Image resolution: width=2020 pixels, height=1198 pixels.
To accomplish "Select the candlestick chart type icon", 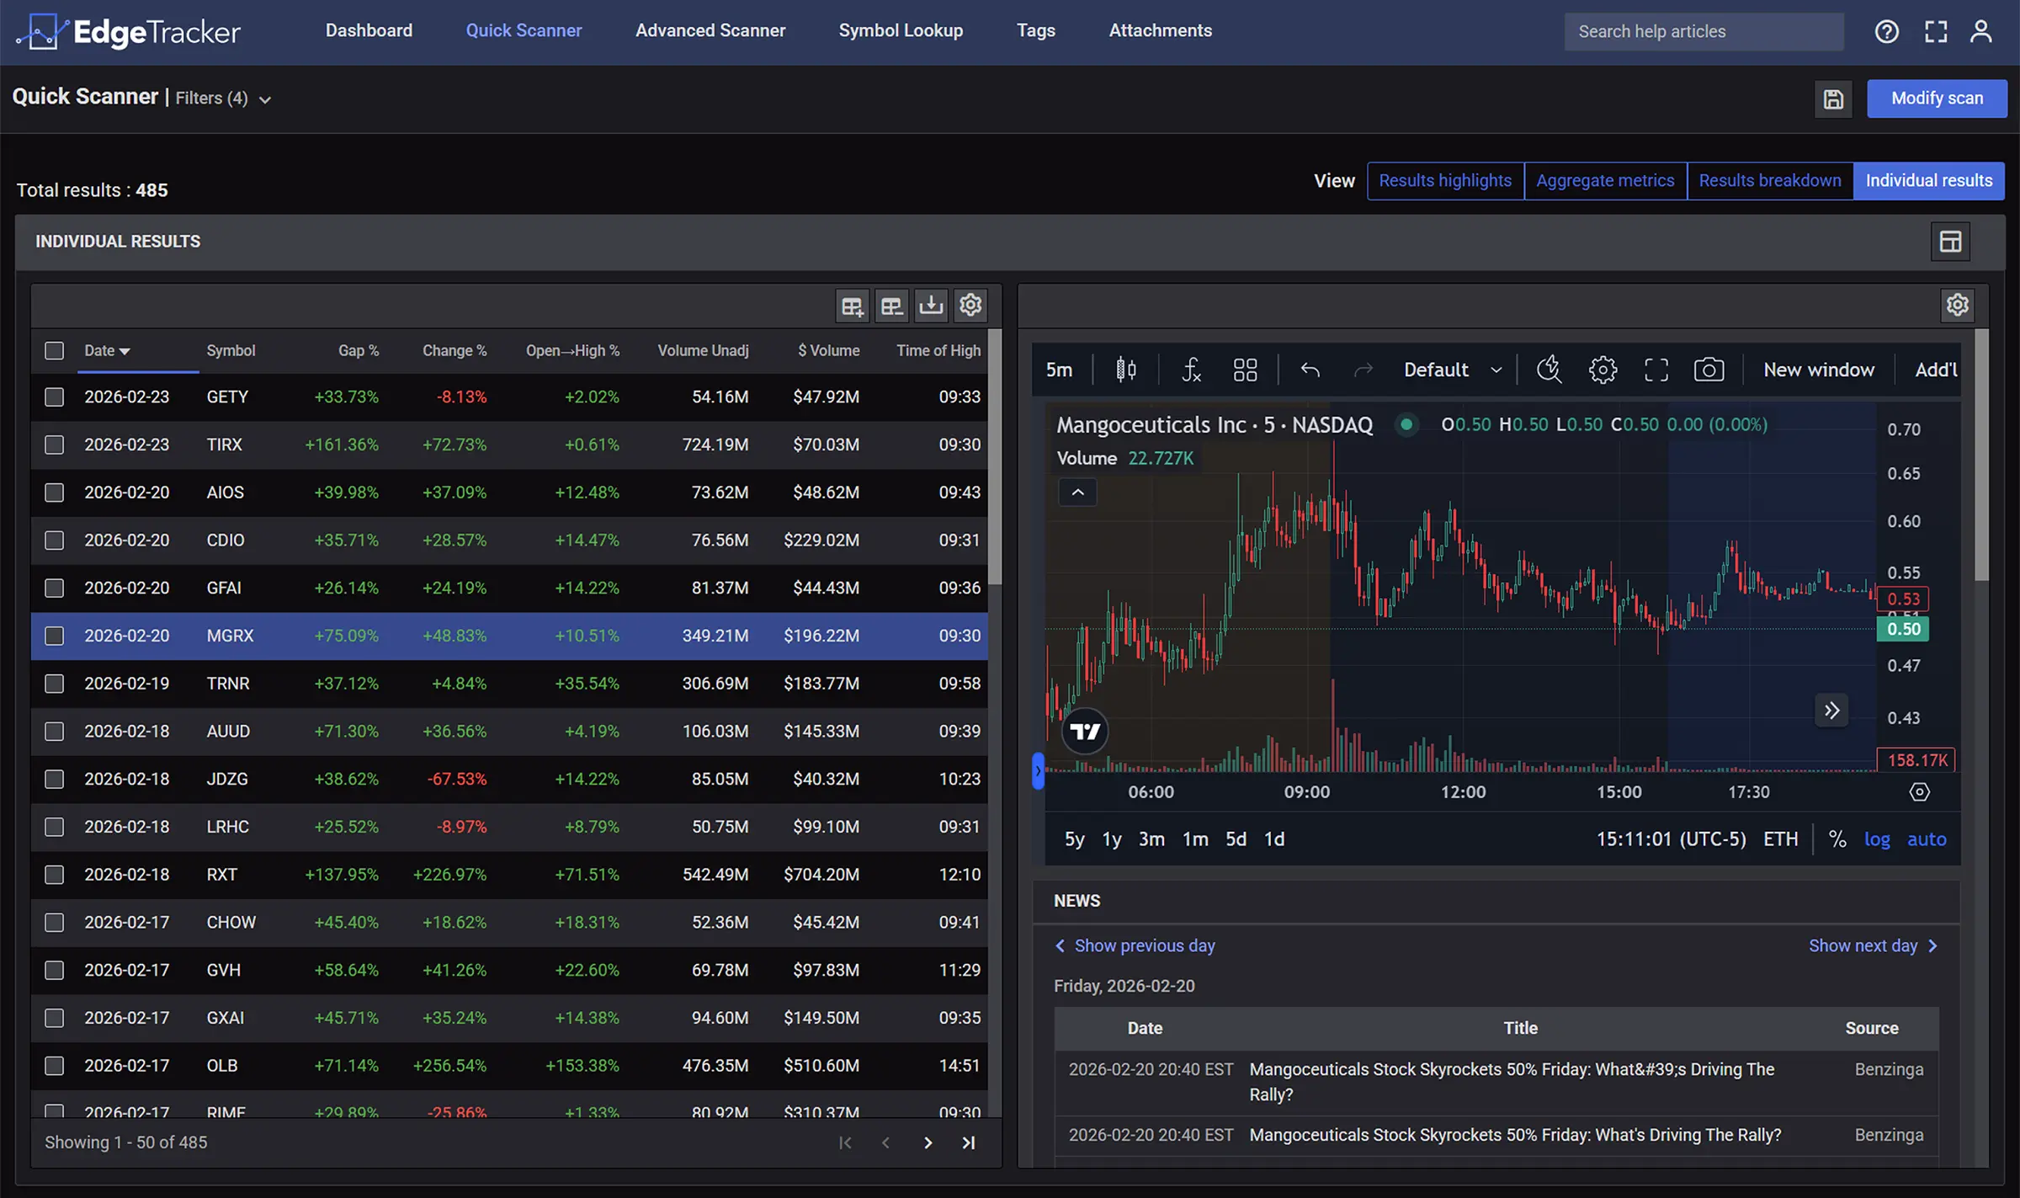I will point(1125,370).
